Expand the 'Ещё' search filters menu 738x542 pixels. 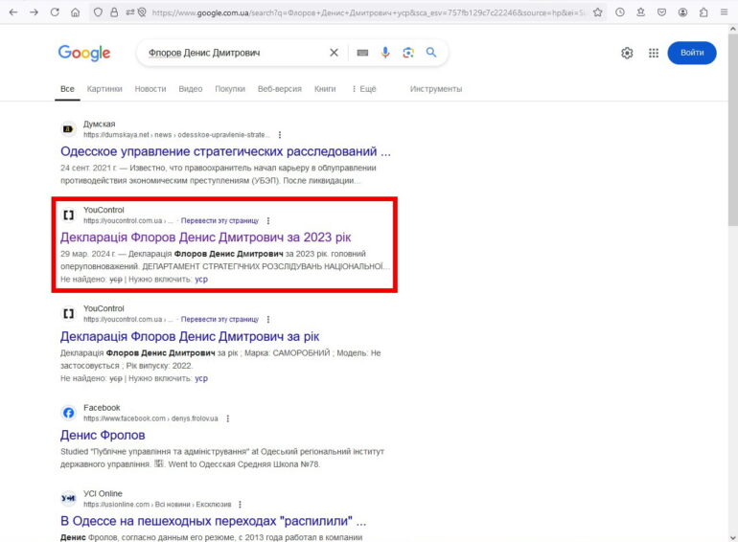364,89
